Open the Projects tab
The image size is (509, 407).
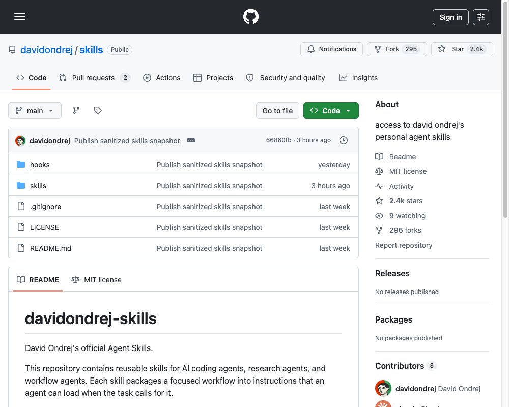point(213,78)
